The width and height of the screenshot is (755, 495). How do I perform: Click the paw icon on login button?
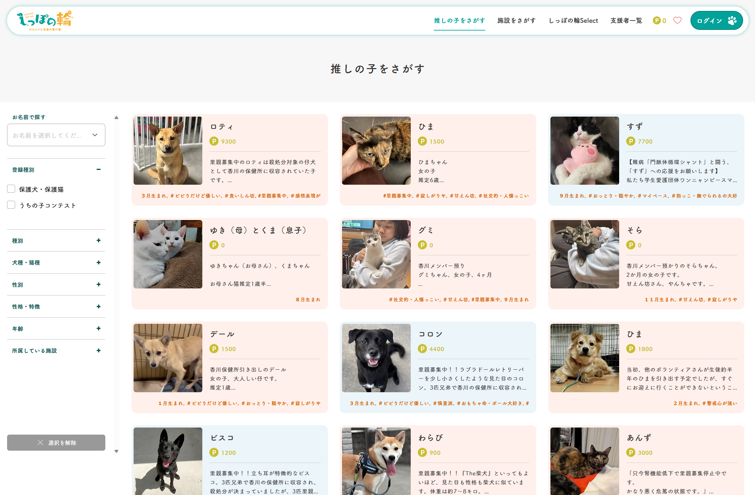[732, 21]
